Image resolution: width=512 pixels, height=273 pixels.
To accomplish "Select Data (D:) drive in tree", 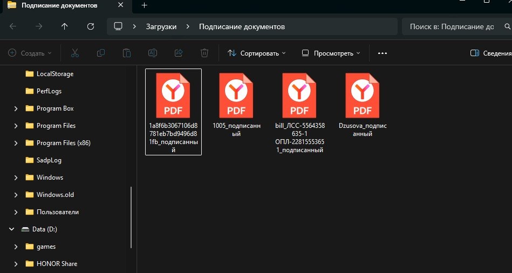I will point(39,229).
